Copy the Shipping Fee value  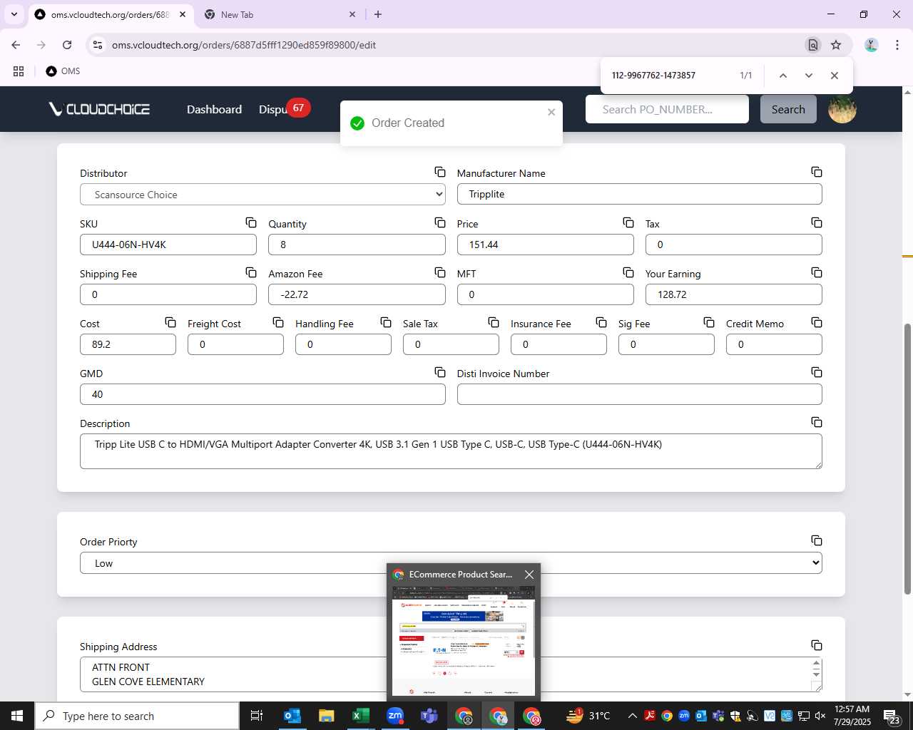251,273
